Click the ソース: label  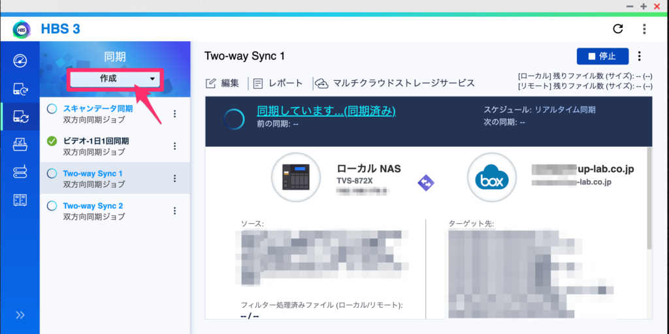coord(253,224)
